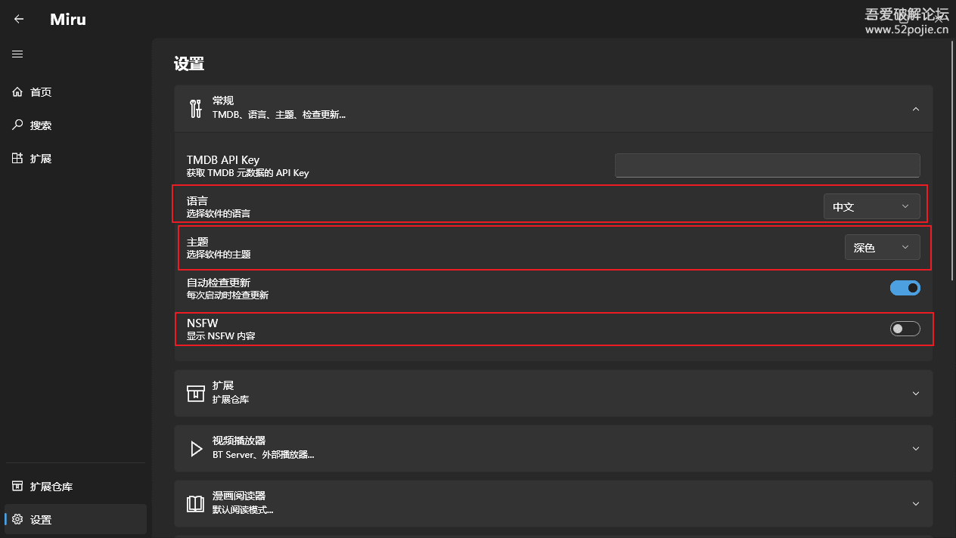Click the 选择软件的语言 description

click(x=219, y=214)
